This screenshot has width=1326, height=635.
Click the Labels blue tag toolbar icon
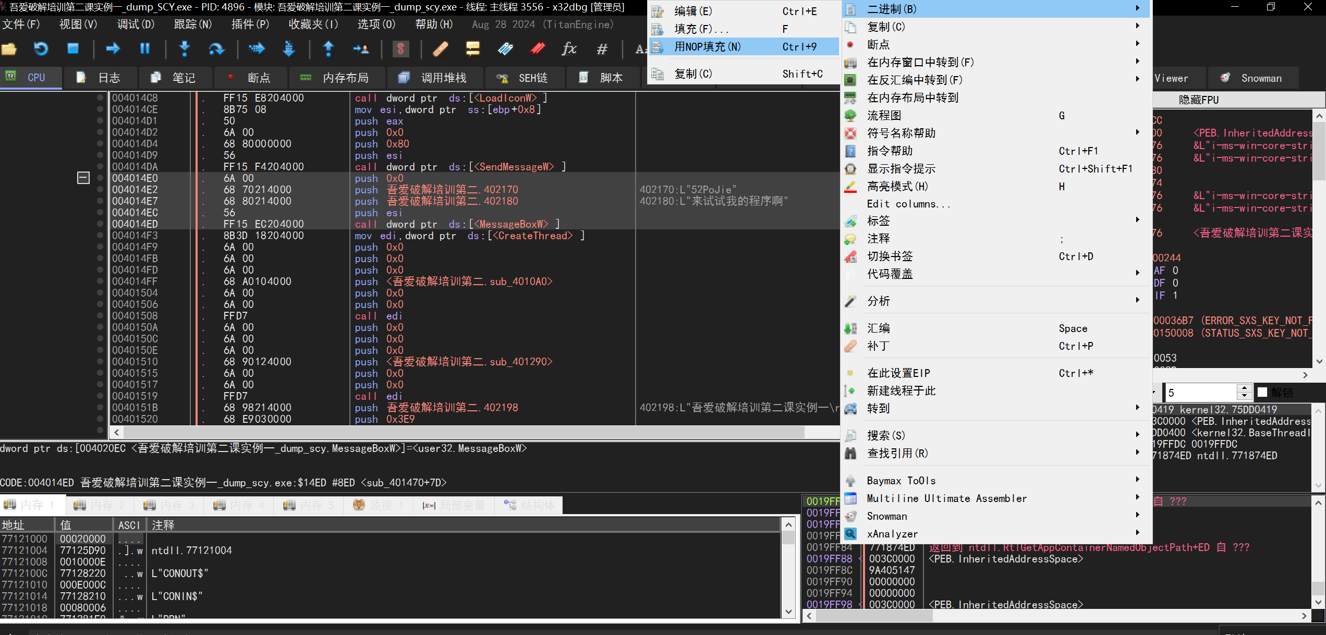coord(505,49)
